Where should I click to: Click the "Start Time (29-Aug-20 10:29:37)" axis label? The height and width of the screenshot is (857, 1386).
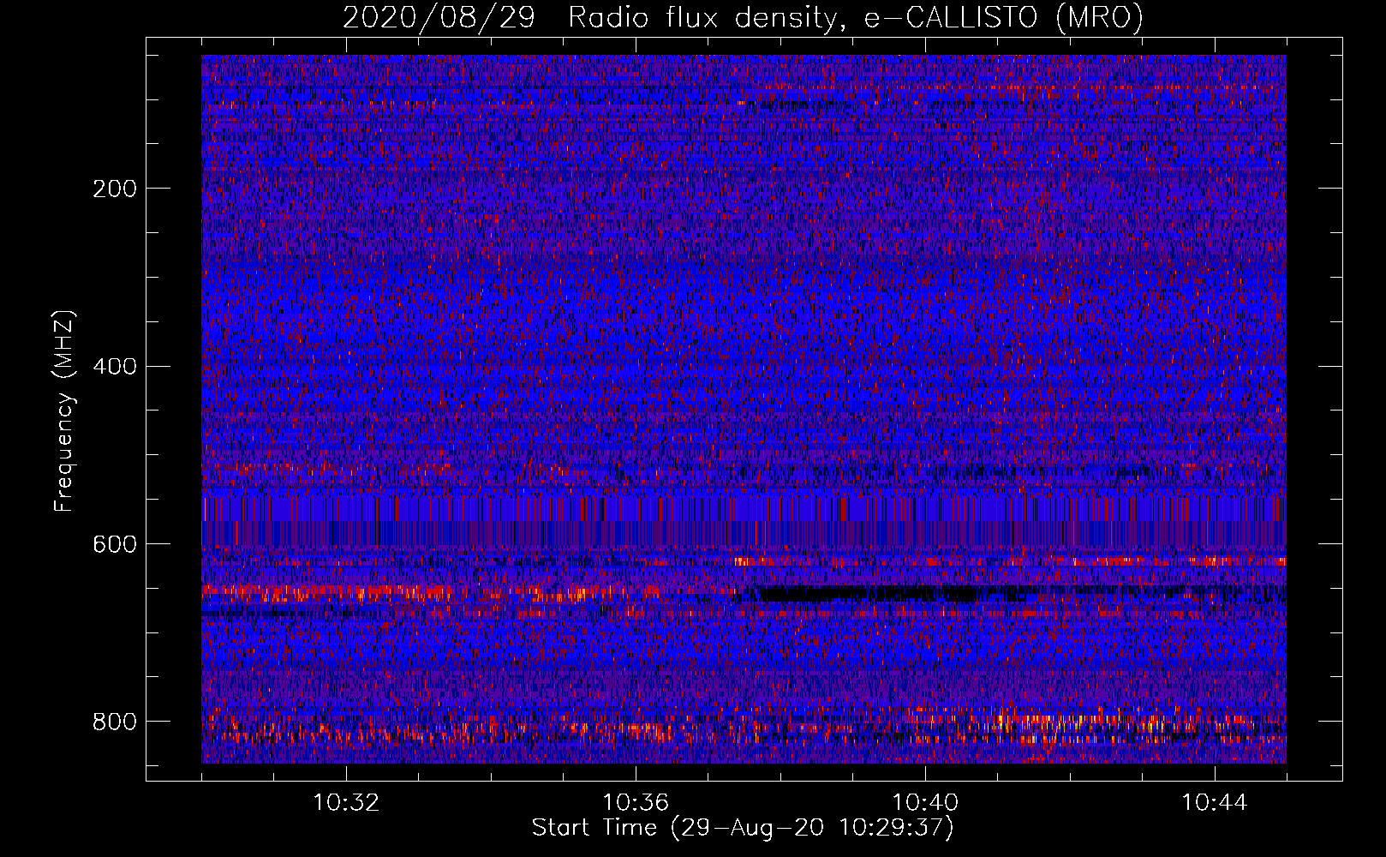(743, 828)
